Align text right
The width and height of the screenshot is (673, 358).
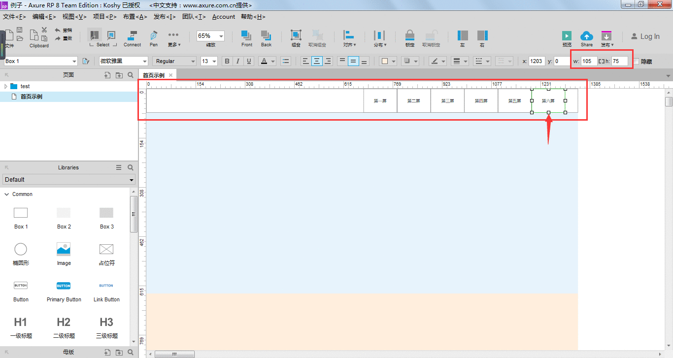(328, 61)
